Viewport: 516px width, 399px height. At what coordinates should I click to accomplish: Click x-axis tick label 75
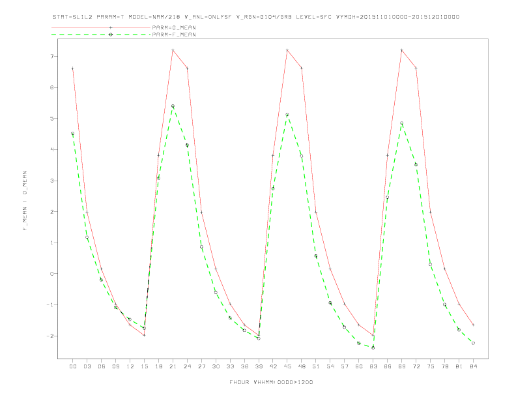pyautogui.click(x=431, y=366)
